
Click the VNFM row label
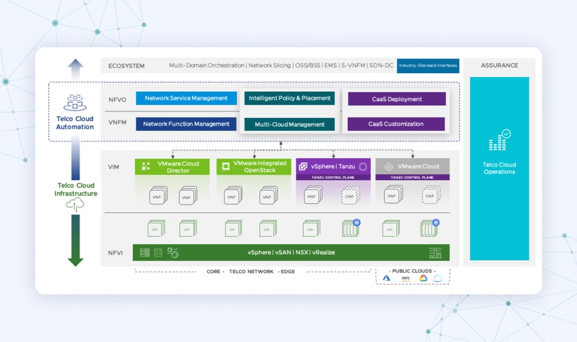pyautogui.click(x=117, y=122)
